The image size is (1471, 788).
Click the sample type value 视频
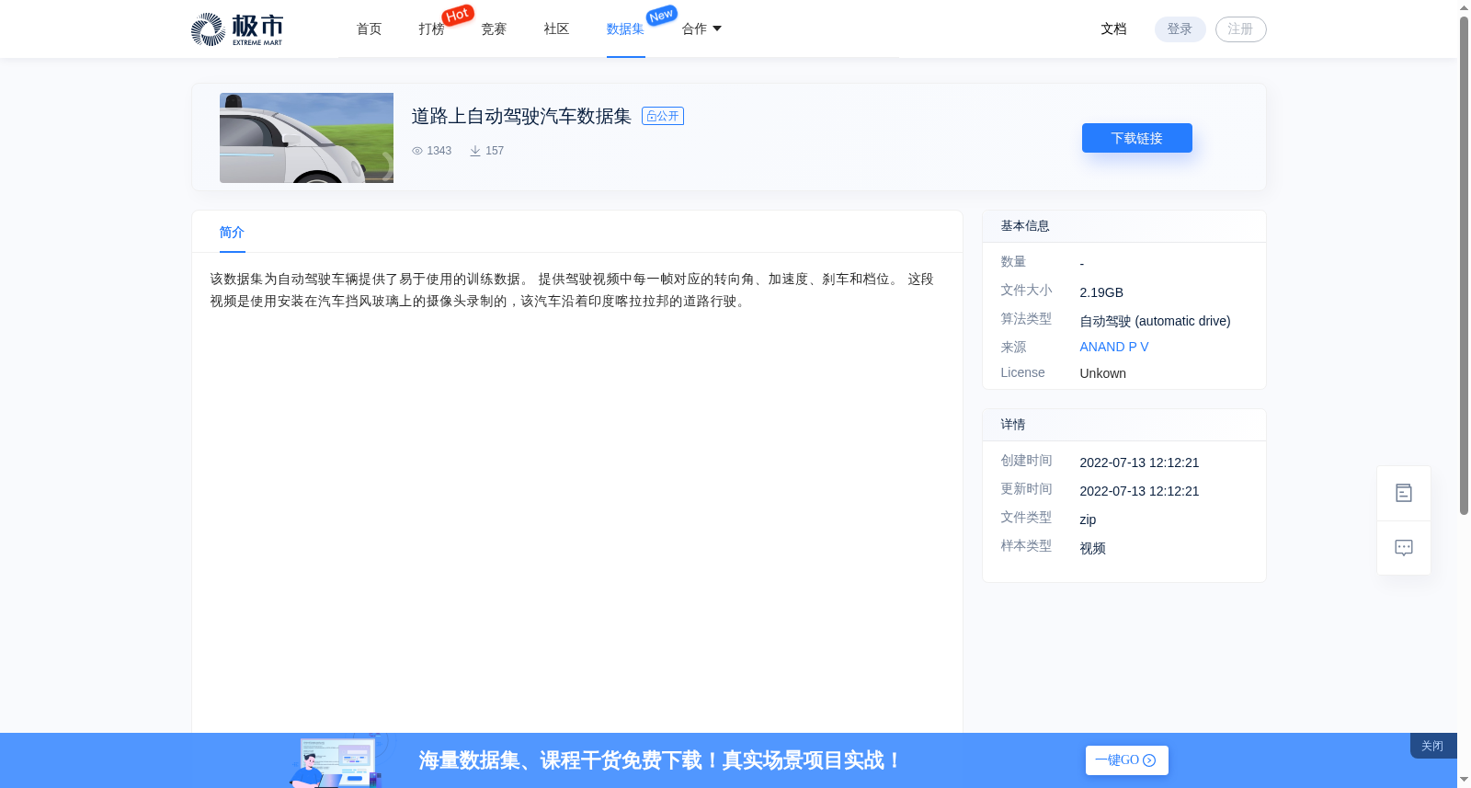(x=1093, y=548)
